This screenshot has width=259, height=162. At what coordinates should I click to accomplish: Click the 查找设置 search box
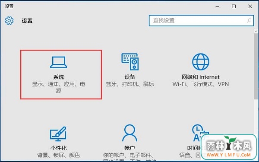pos(201,21)
